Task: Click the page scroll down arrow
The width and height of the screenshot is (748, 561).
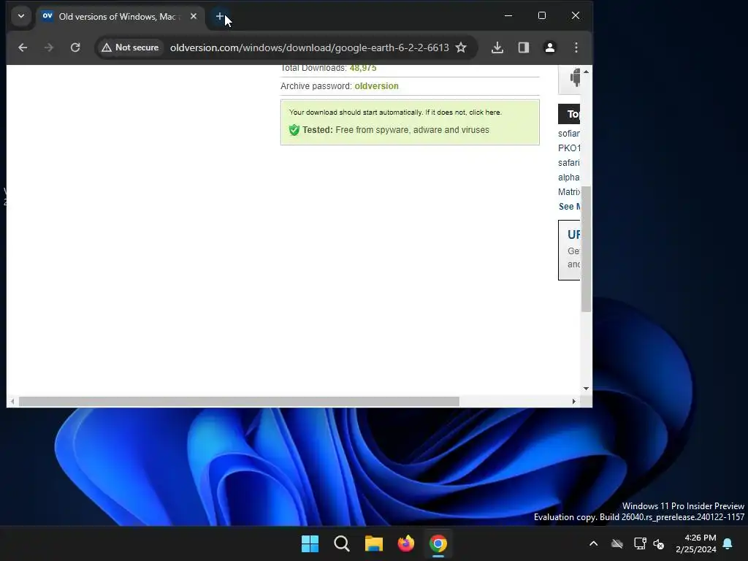Action: tap(587, 389)
